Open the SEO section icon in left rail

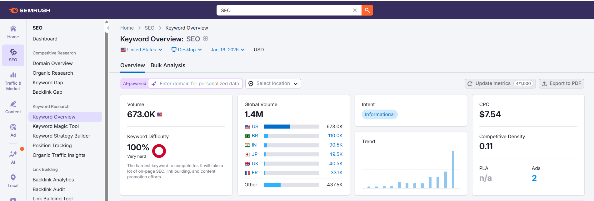pyautogui.click(x=13, y=55)
